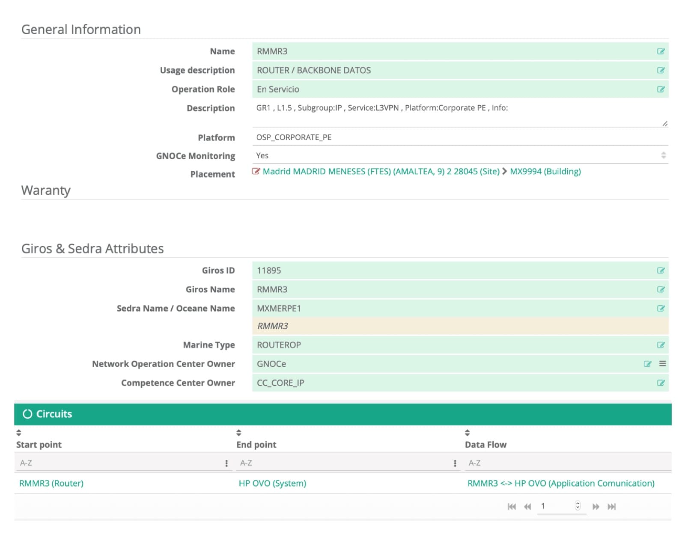Edit the Operation Role value icon
Viewport: 685px width, 535px height.
tap(661, 89)
